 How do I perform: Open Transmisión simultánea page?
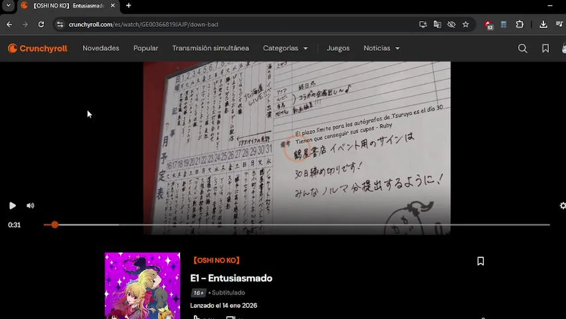[211, 48]
